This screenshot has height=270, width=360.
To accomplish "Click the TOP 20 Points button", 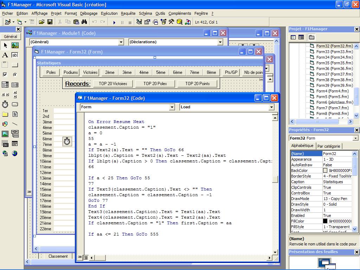I will pos(198,84).
